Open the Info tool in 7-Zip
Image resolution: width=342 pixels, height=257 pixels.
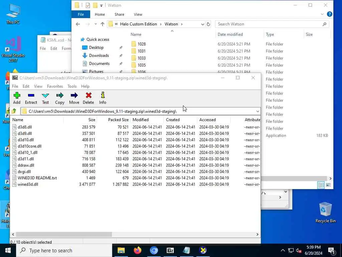pyautogui.click(x=103, y=98)
